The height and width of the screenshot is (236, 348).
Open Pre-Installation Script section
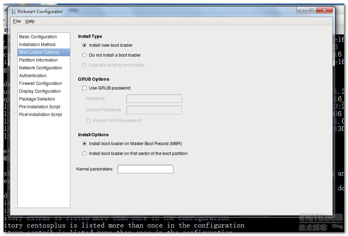44,107
